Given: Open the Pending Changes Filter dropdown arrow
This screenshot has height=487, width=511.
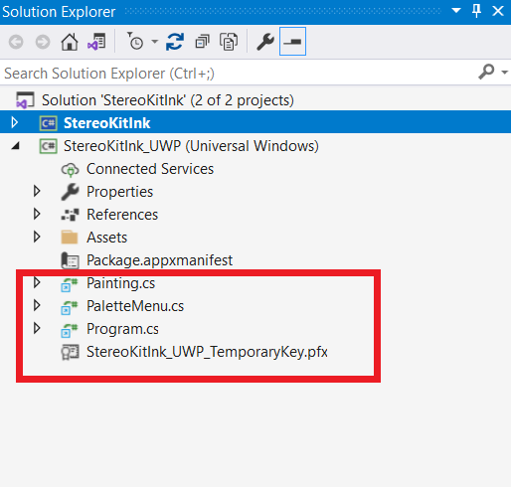Looking at the screenshot, I should tap(154, 42).
